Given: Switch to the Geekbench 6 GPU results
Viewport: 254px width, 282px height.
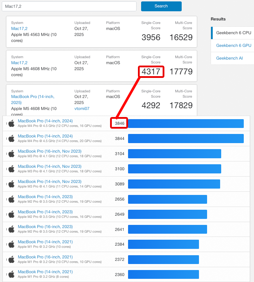Looking at the screenshot, I should (234, 45).
